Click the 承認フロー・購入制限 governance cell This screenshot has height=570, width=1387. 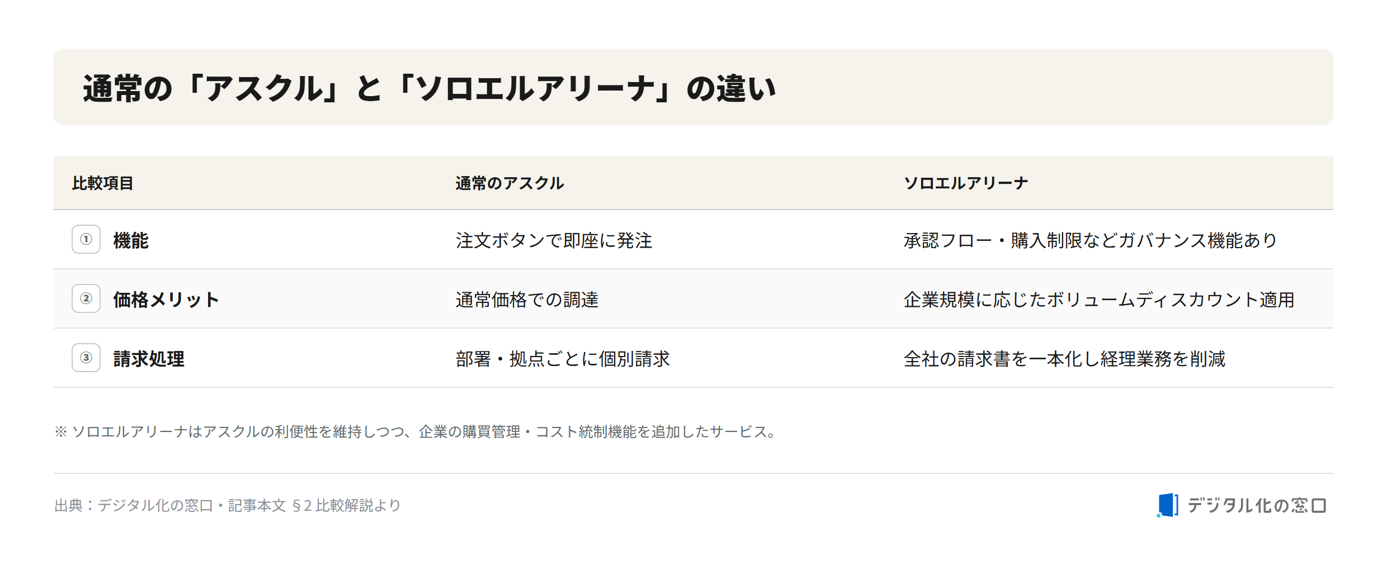(x=1091, y=240)
